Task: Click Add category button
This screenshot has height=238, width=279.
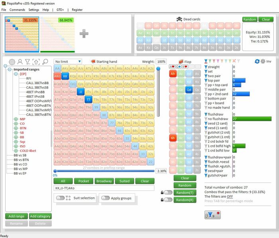Action: (x=40, y=216)
